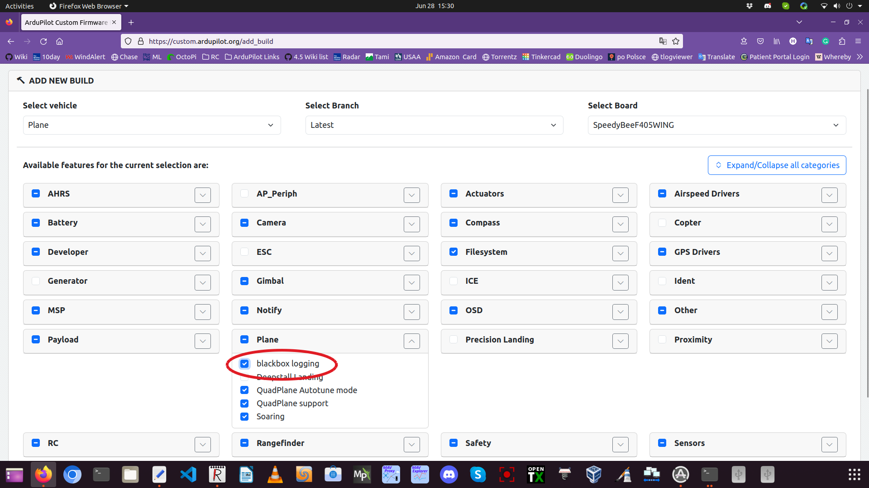Select Plane from vehicle dropdown

(x=151, y=125)
